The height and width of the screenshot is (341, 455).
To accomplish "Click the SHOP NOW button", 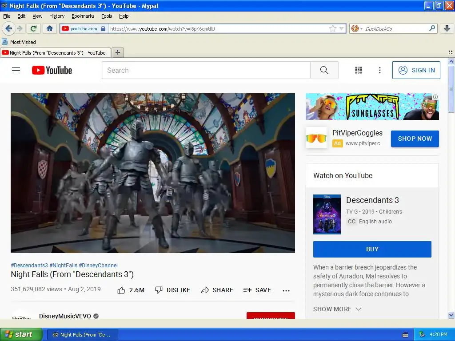I will point(415,139).
